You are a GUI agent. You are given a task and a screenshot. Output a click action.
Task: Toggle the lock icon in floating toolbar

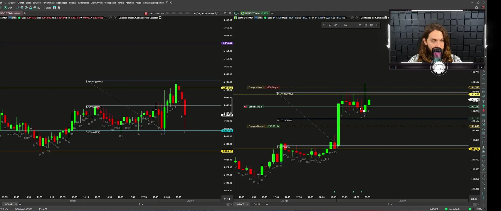click(366, 25)
